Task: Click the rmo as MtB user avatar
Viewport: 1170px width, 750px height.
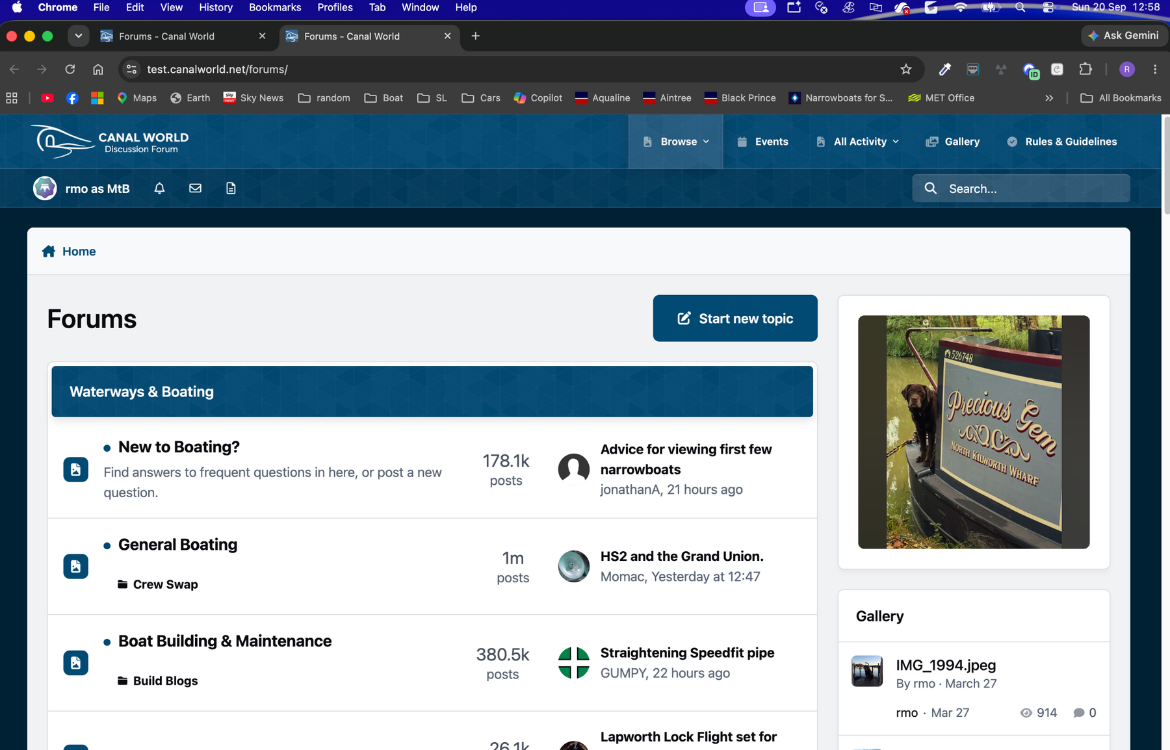Action: pos(45,188)
